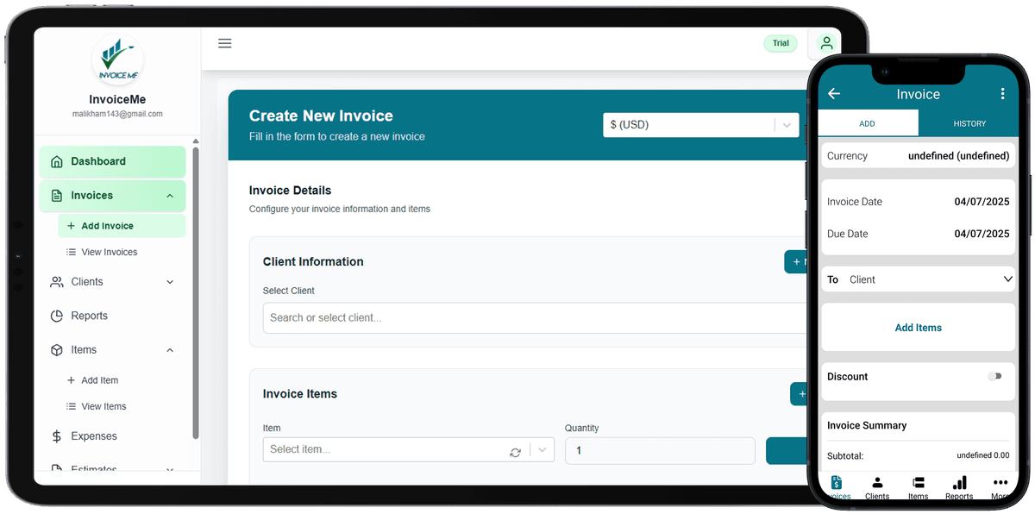This screenshot has height=514, width=1035.
Task: Tap the back arrow on mobile Invoice
Action: (834, 94)
